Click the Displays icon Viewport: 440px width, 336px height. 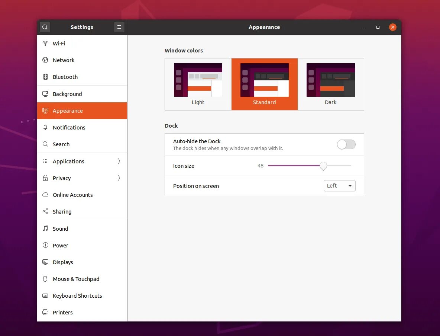tap(45, 262)
